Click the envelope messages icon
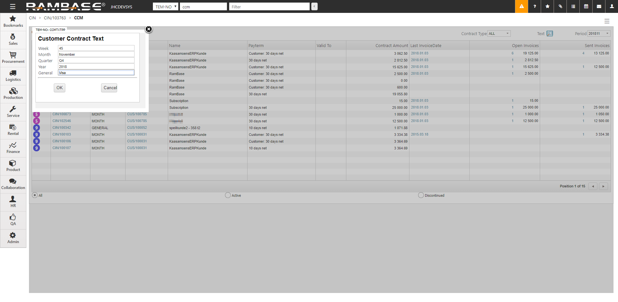The image size is (618, 302). tap(599, 6)
